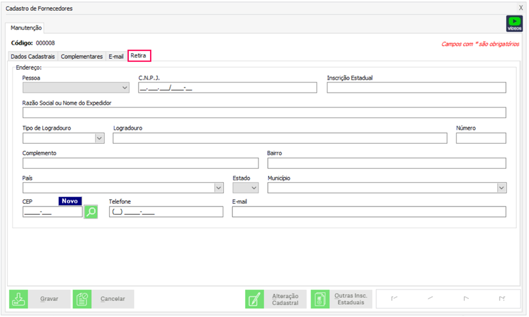
Task: Go to first record navigation arrow
Action: point(394,298)
